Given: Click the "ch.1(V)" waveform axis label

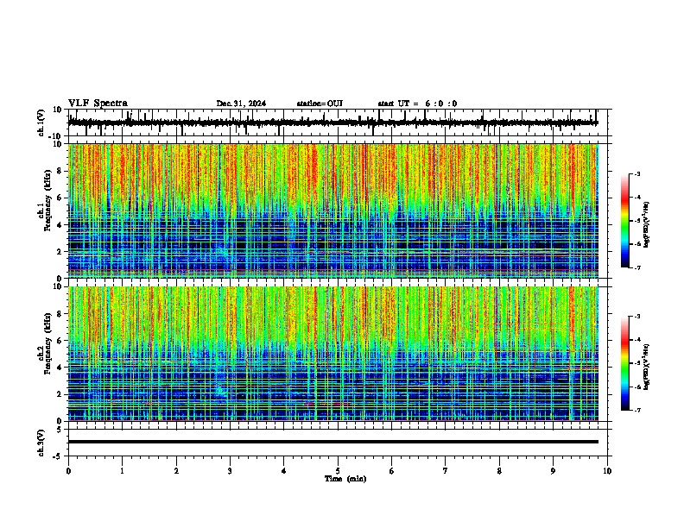Looking at the screenshot, I should (x=41, y=123).
